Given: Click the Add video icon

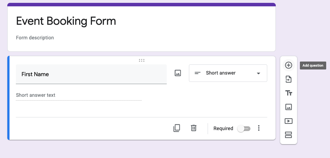Looking at the screenshot, I should pos(288,121).
